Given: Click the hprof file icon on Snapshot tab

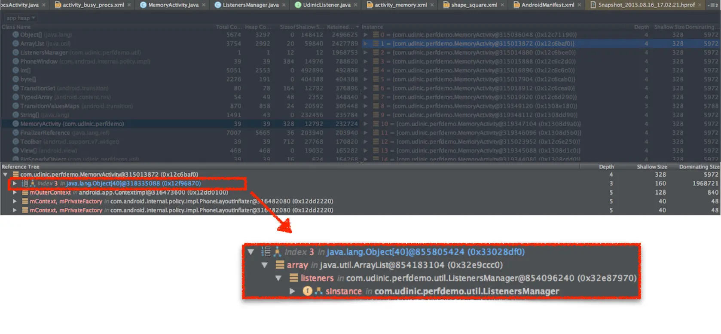Looking at the screenshot, I should (x=593, y=5).
